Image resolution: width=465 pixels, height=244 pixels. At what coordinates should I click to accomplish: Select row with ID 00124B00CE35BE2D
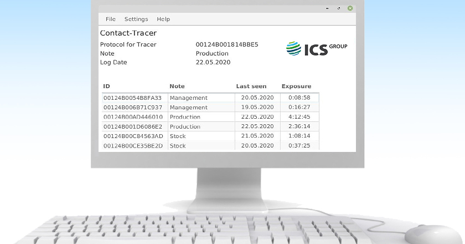pos(210,145)
